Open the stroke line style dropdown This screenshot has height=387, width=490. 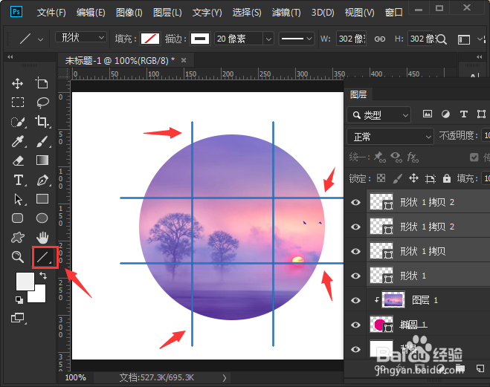click(296, 39)
